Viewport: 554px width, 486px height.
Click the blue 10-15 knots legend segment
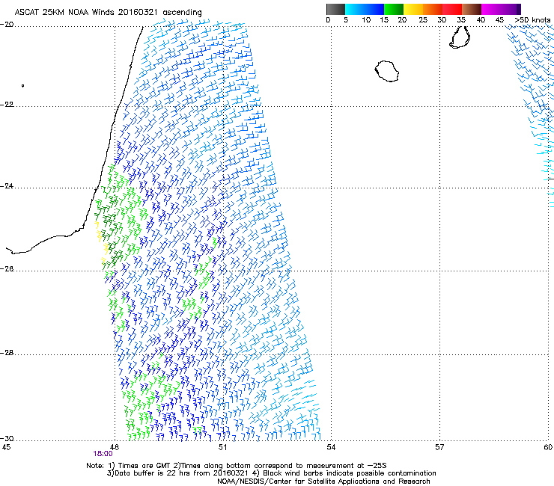[374, 9]
